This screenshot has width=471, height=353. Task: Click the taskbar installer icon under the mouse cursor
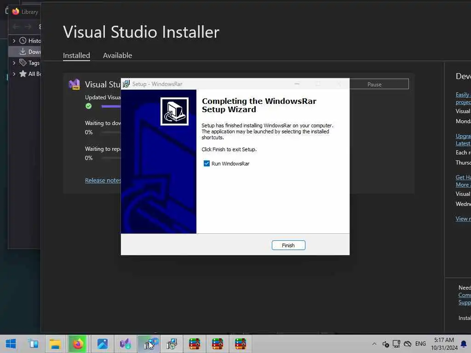(x=149, y=344)
